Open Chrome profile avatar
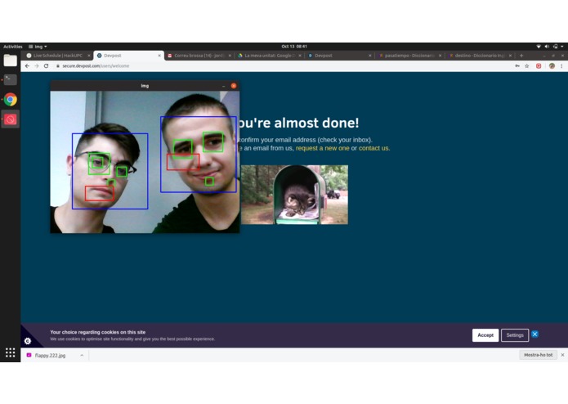 pos(552,66)
